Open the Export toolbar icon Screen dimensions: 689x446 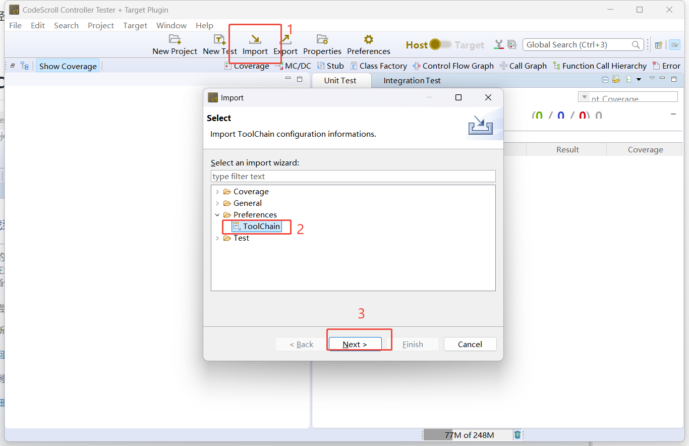285,40
